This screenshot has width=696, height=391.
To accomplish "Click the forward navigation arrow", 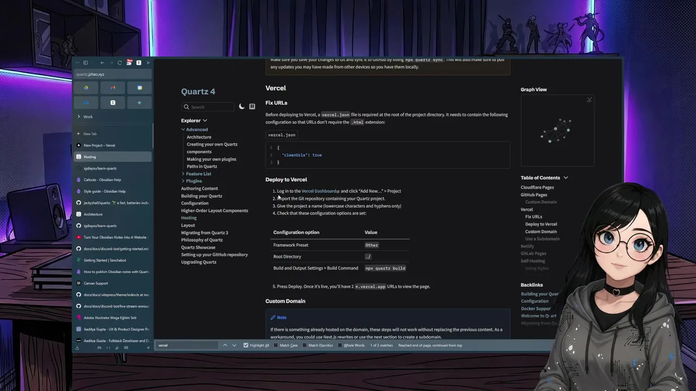I will (111, 62).
